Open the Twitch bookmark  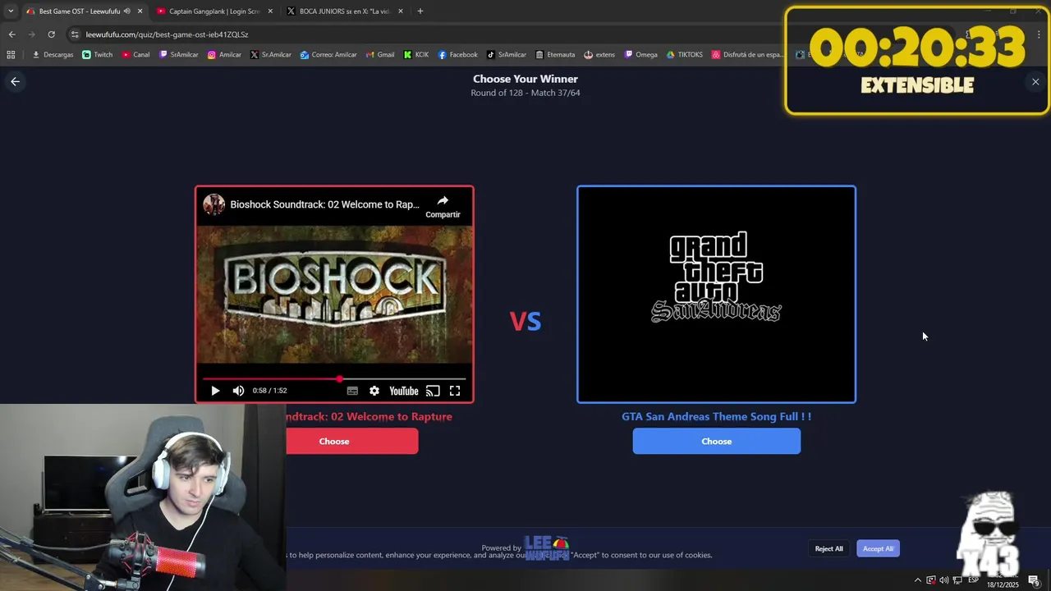(x=97, y=55)
